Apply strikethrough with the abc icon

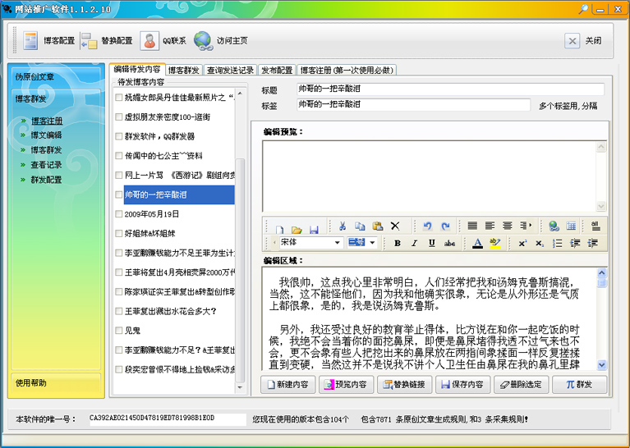pyautogui.click(x=449, y=244)
